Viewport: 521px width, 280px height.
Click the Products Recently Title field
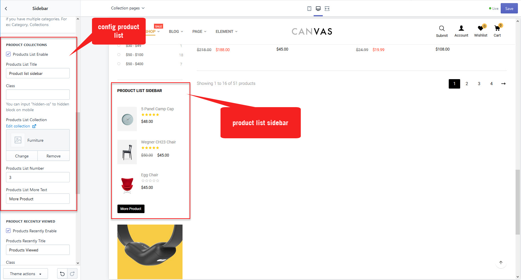(x=38, y=250)
